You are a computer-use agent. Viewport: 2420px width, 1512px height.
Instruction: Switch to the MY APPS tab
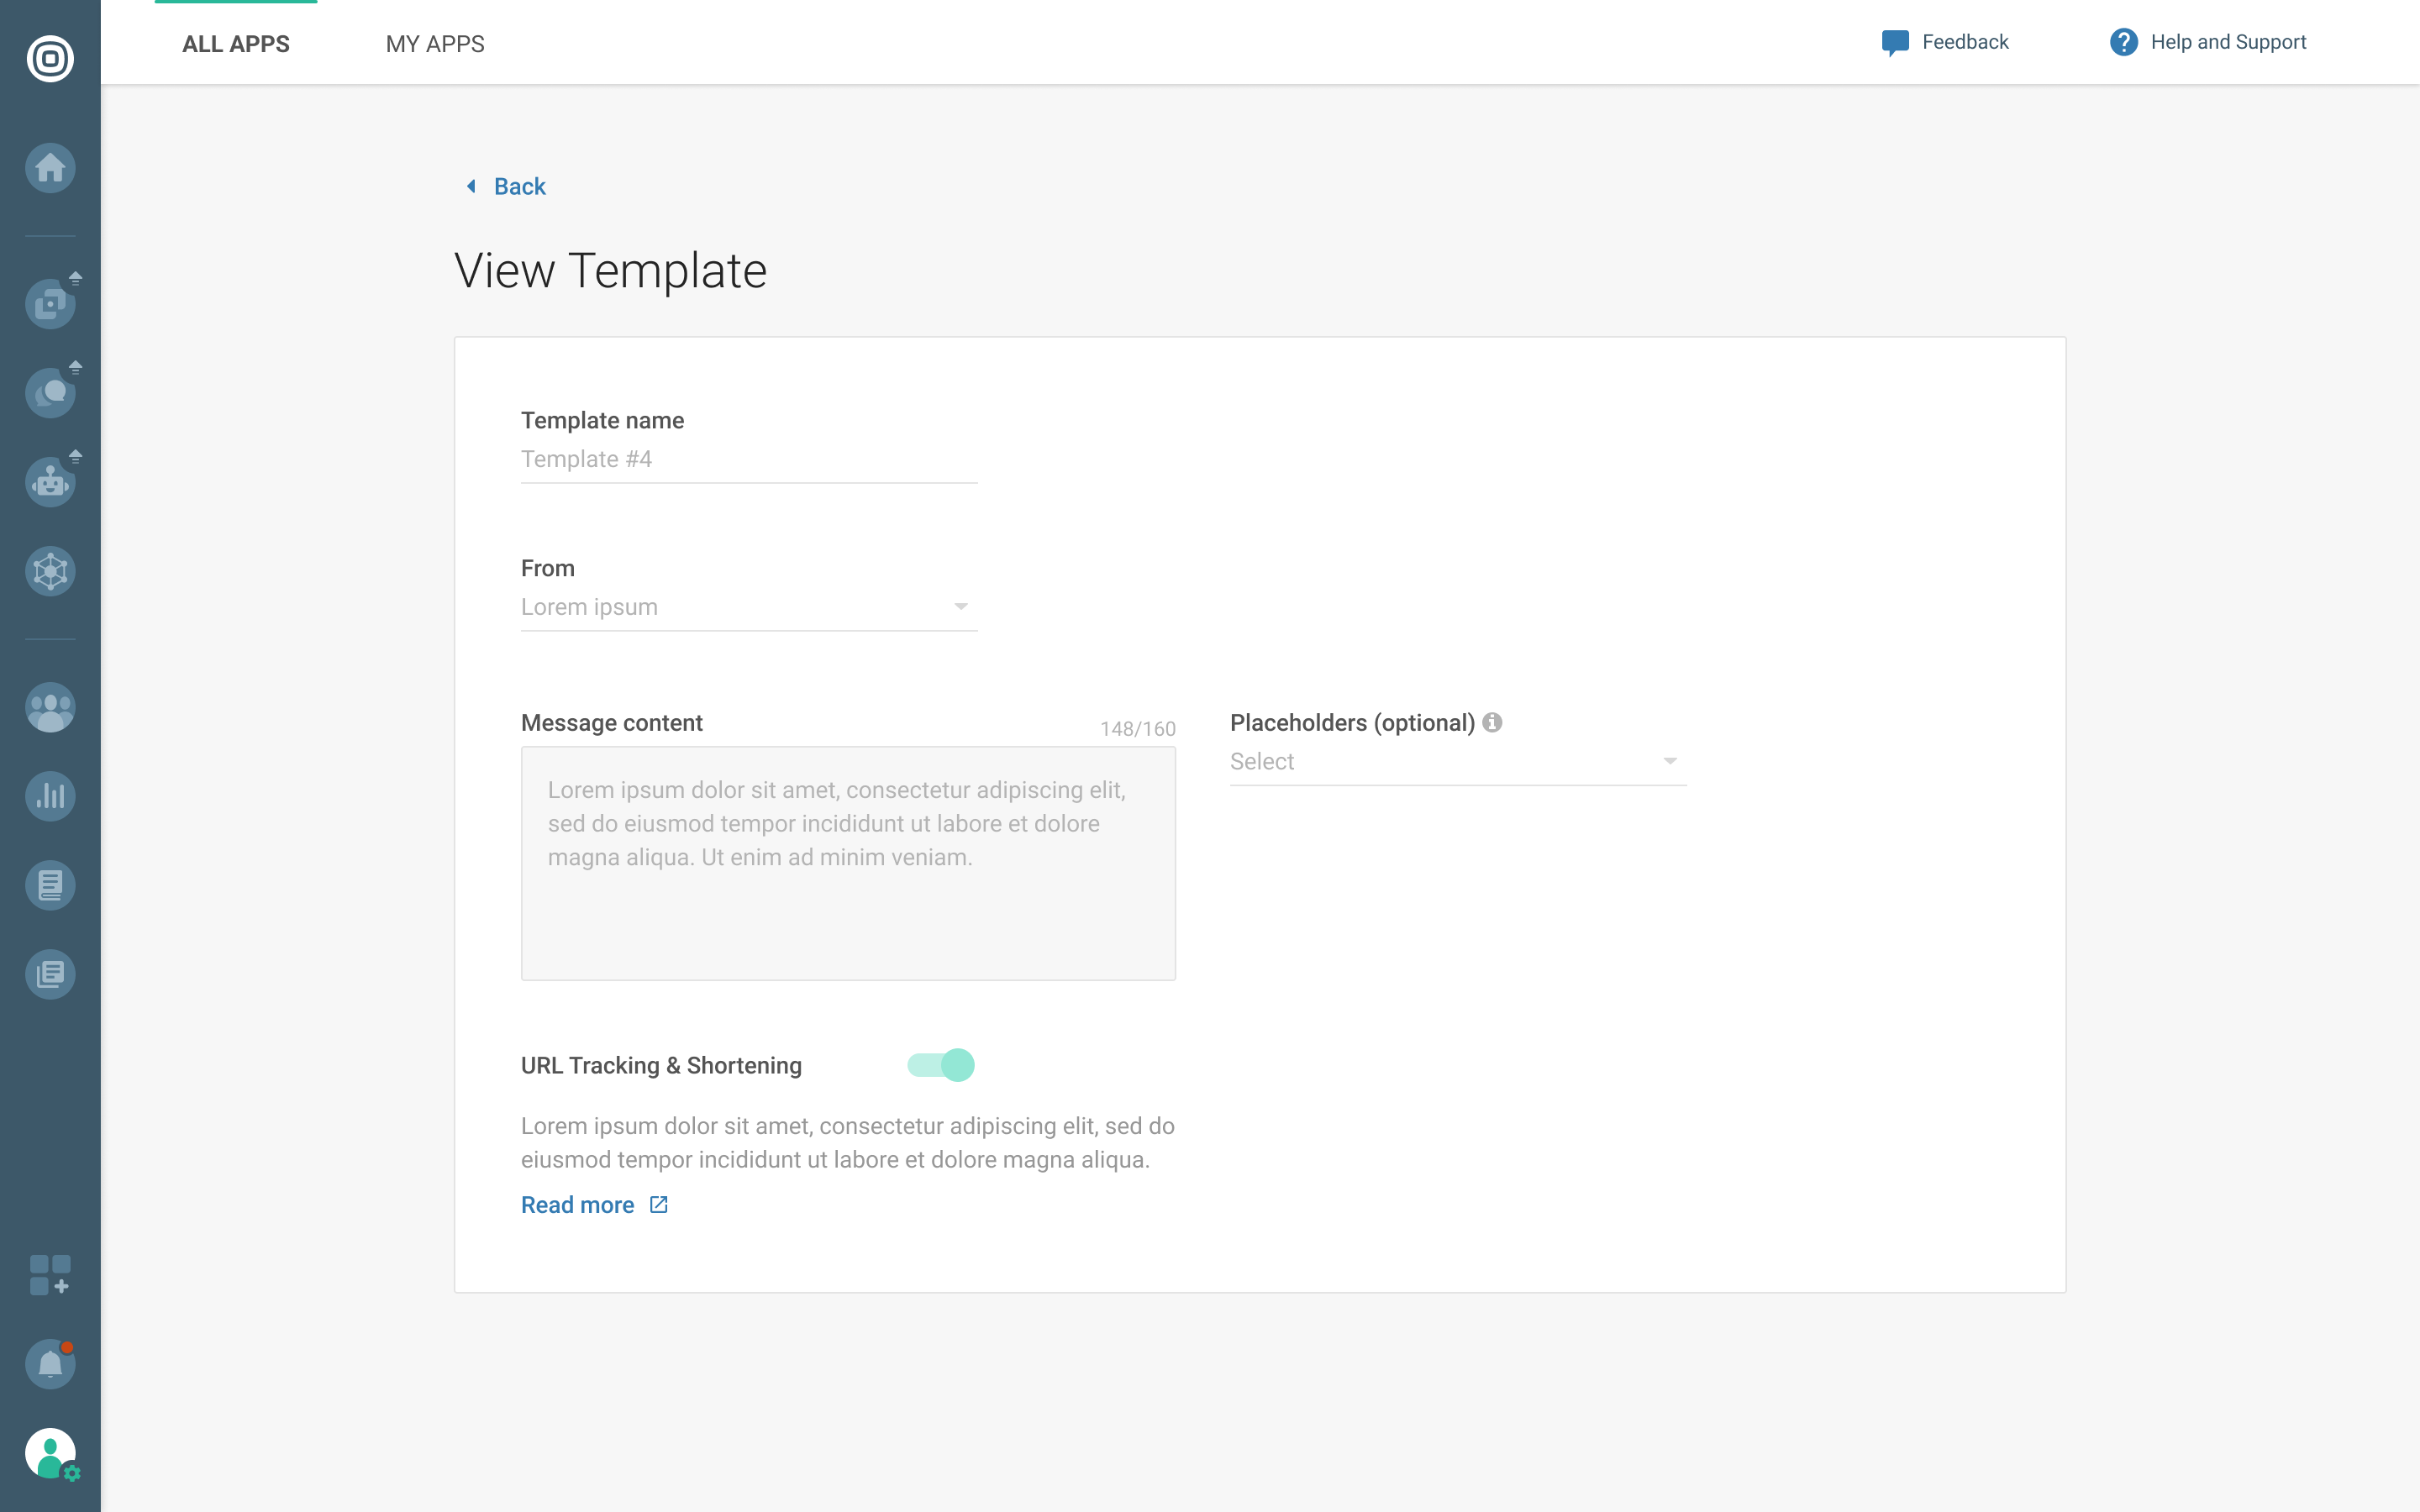coord(435,44)
